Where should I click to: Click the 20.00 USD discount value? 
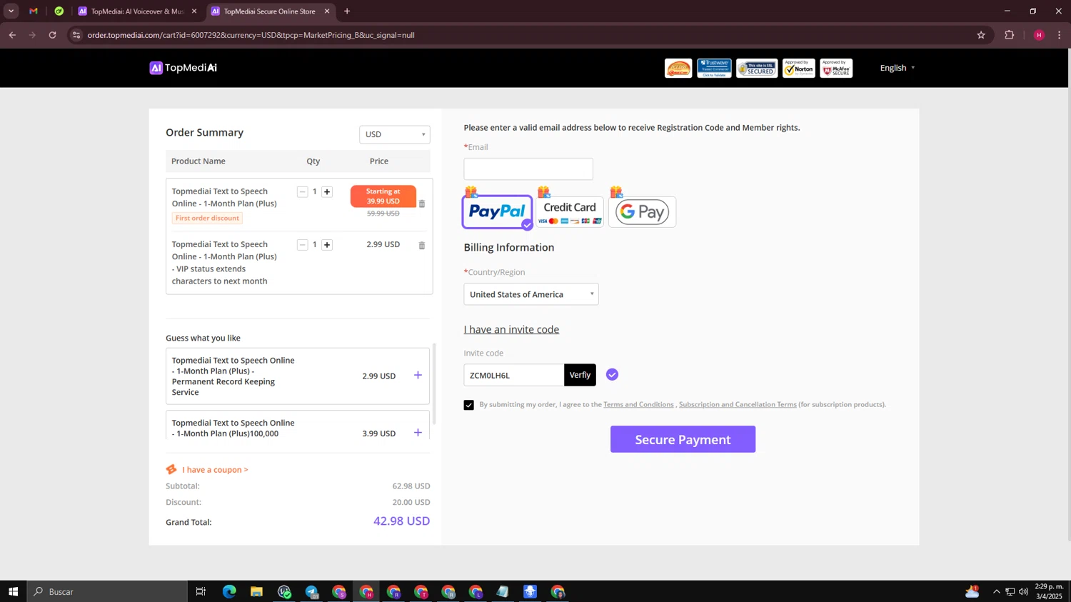click(411, 503)
